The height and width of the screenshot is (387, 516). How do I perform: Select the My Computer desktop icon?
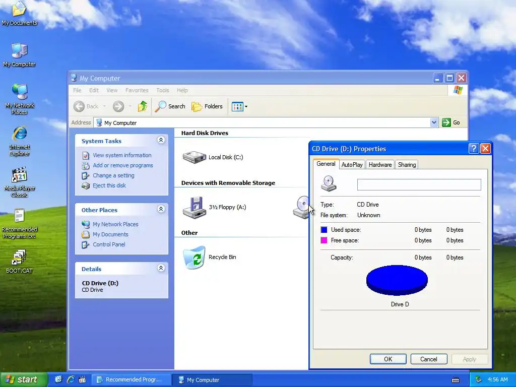(19, 54)
